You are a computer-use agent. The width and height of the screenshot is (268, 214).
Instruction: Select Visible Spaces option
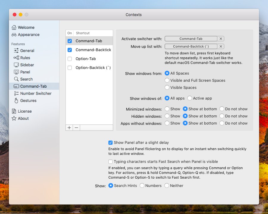(x=167, y=88)
